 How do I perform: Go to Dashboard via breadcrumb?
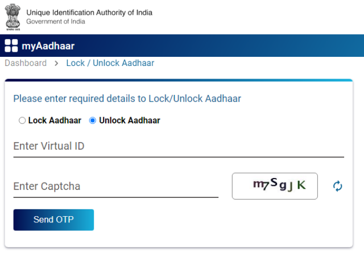coord(26,63)
